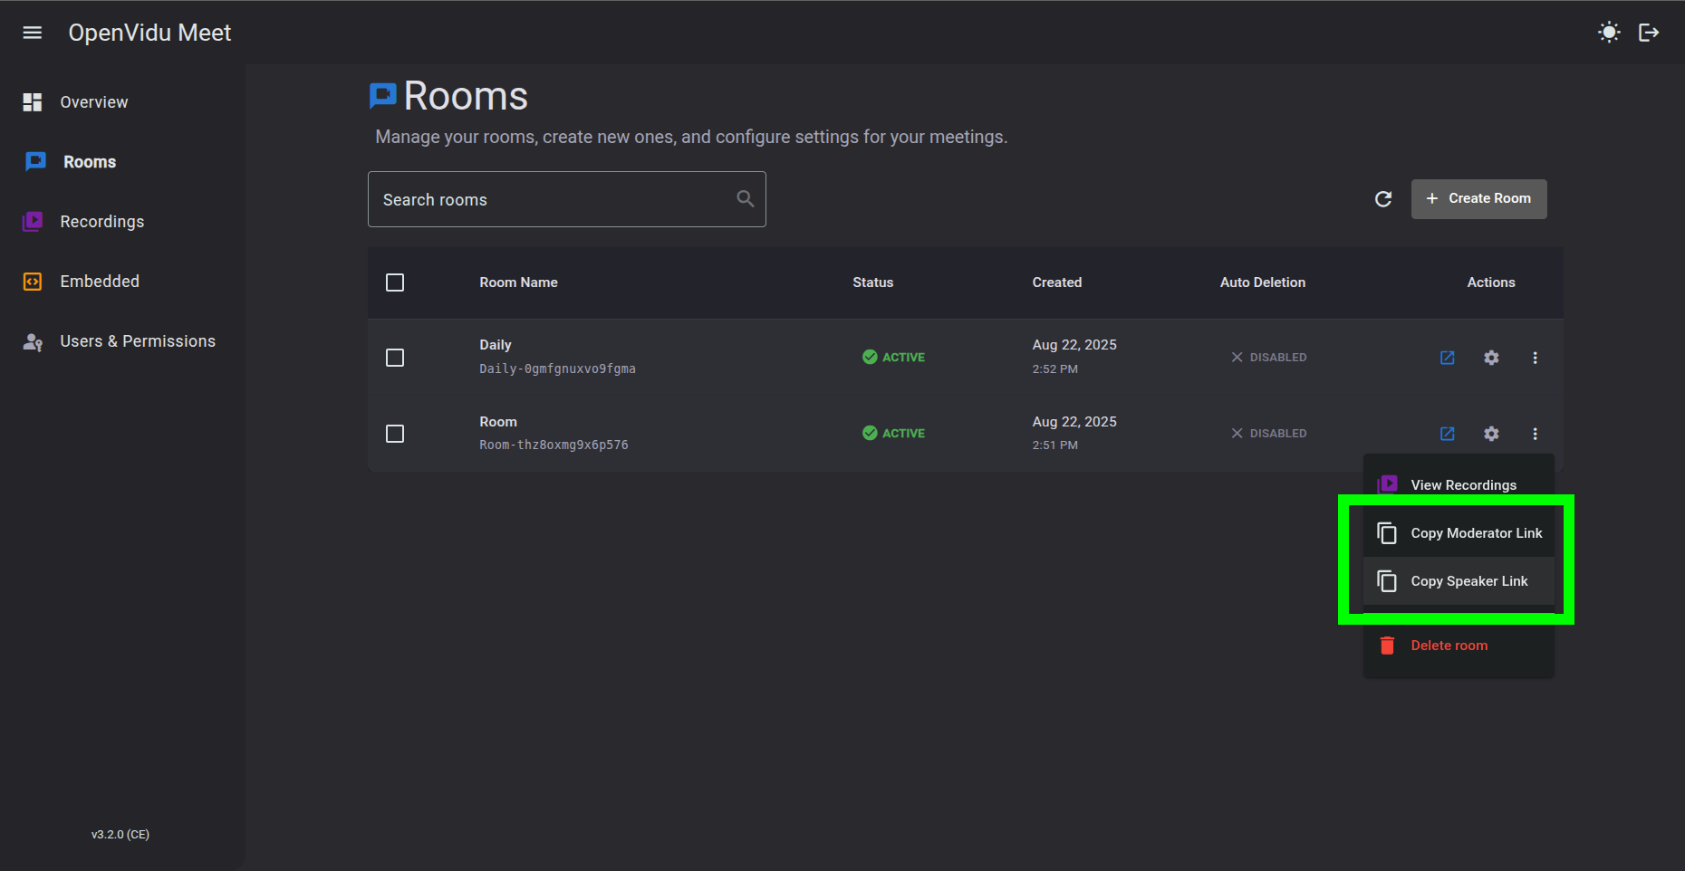Viewport: 1685px width, 871px height.
Task: Click the logout icon in the header
Action: 1649,33
